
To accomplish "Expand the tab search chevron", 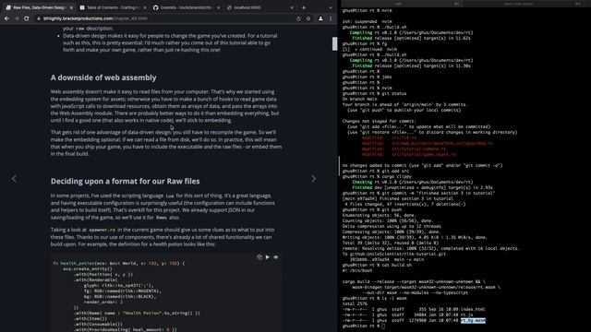I will pyautogui.click(x=331, y=7).
